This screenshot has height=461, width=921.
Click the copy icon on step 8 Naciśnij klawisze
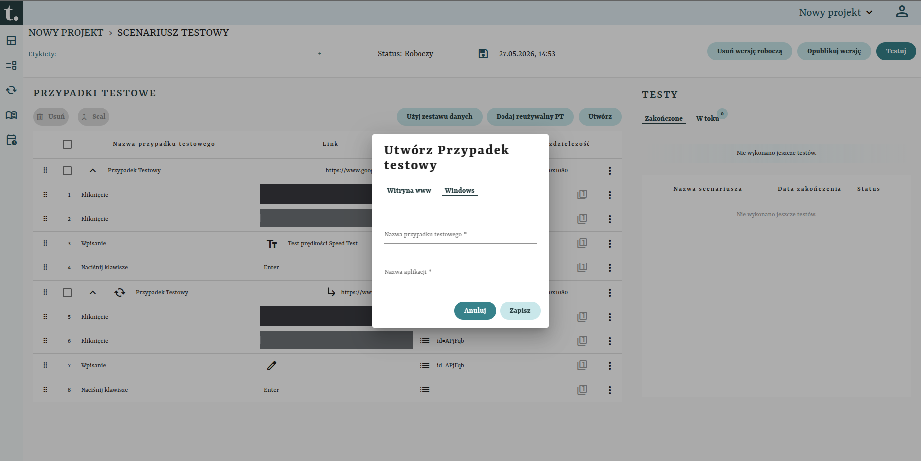582,390
